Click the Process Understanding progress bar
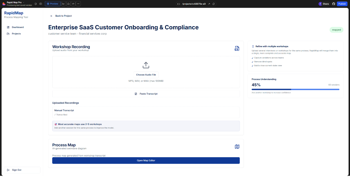The image size is (350, 177). [x=295, y=89]
